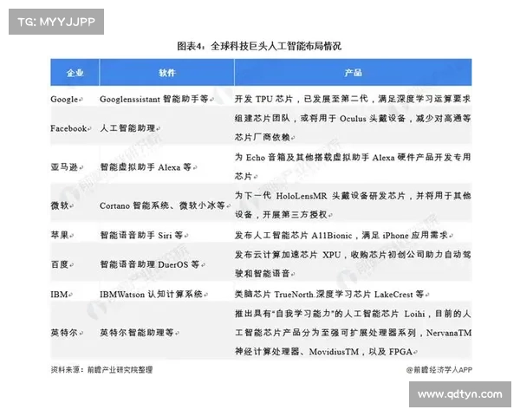The height and width of the screenshot is (416, 520).
Task: Click the 企业 column header
Action: (75, 73)
